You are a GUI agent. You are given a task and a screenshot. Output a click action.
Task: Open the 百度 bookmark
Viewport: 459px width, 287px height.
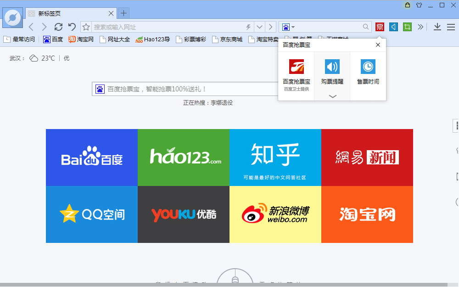tap(53, 39)
